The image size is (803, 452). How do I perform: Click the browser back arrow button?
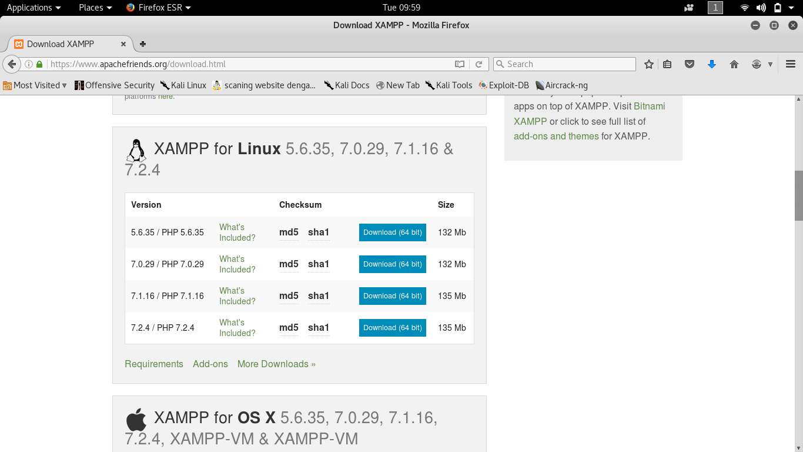(12, 64)
